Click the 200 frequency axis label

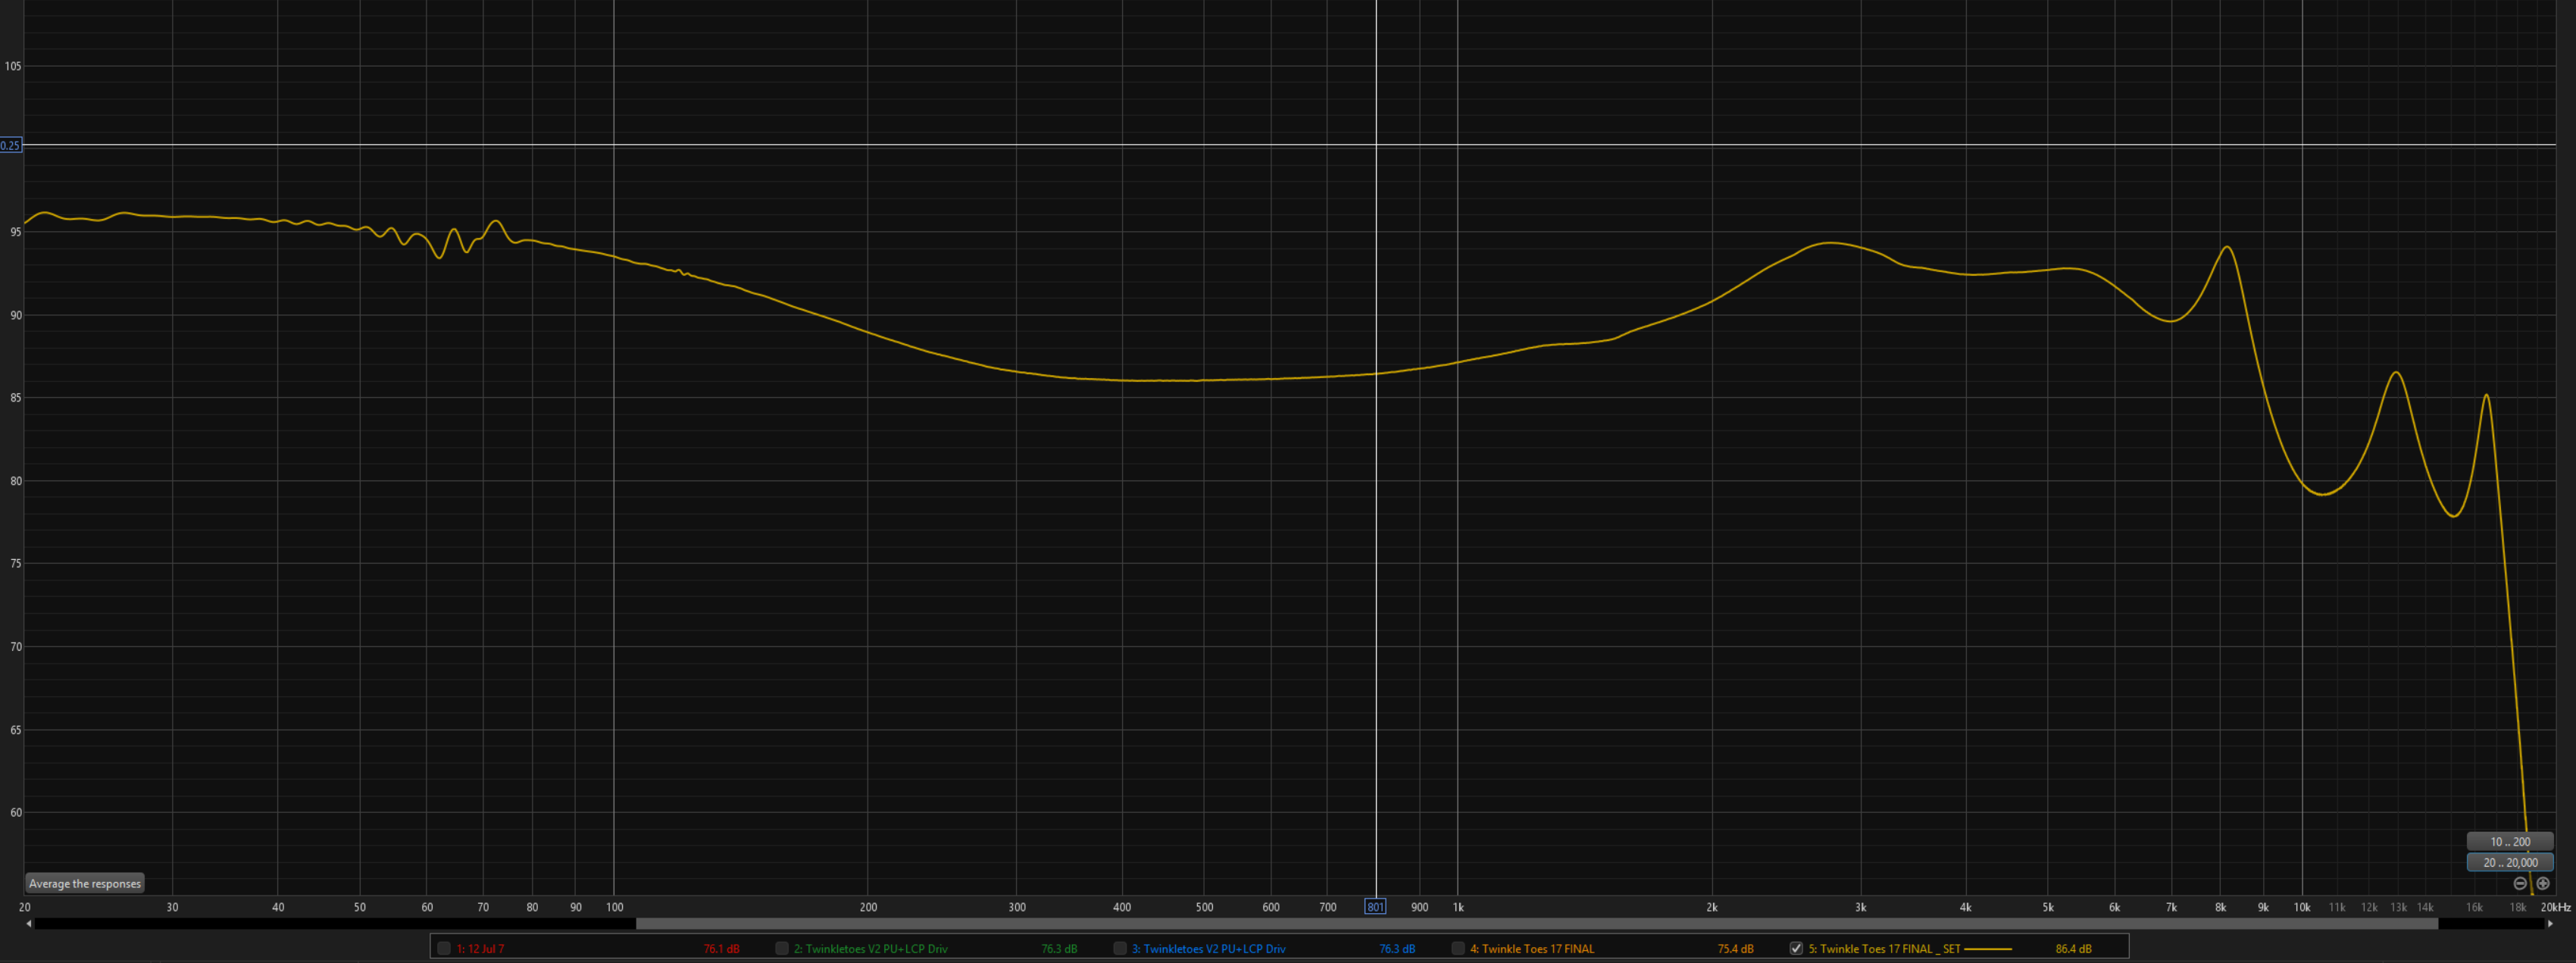pyautogui.click(x=868, y=908)
